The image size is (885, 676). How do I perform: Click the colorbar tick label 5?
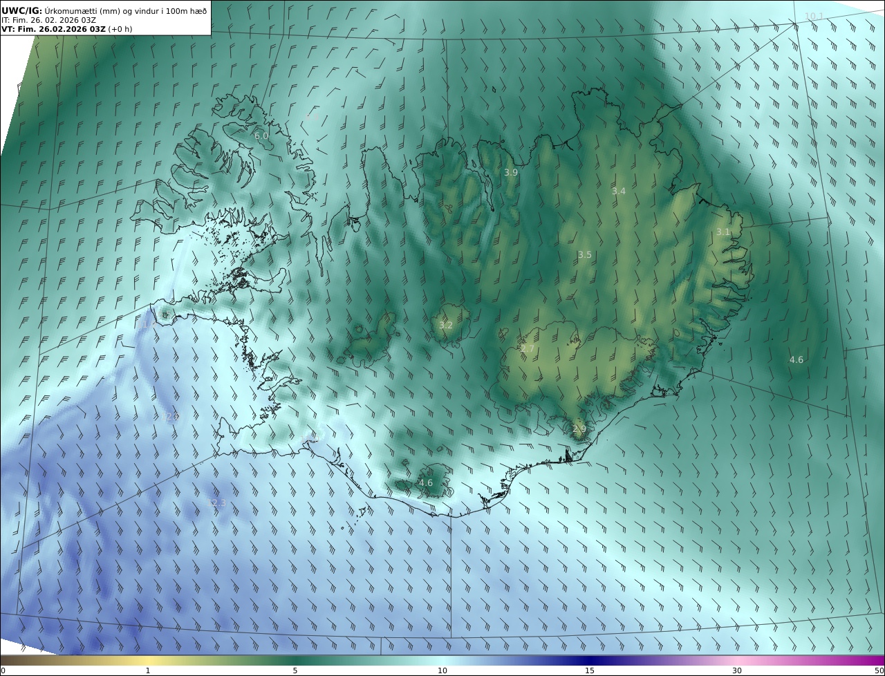295,670
